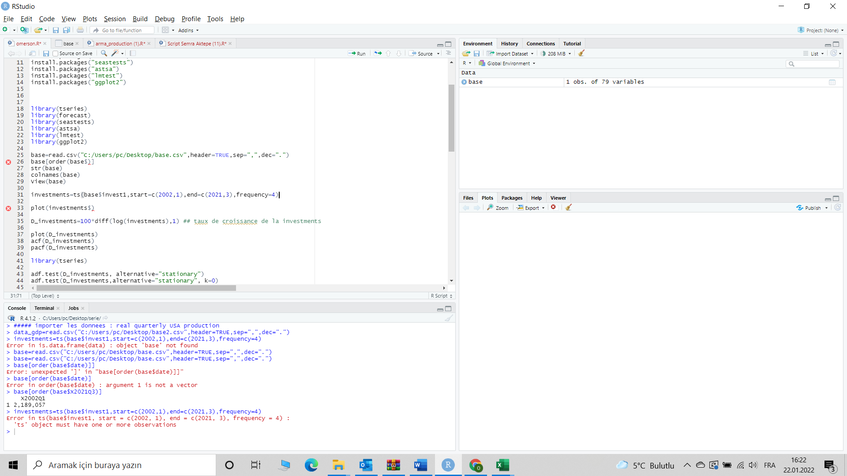Click the Find/Replace magnifier icon

pos(104,53)
